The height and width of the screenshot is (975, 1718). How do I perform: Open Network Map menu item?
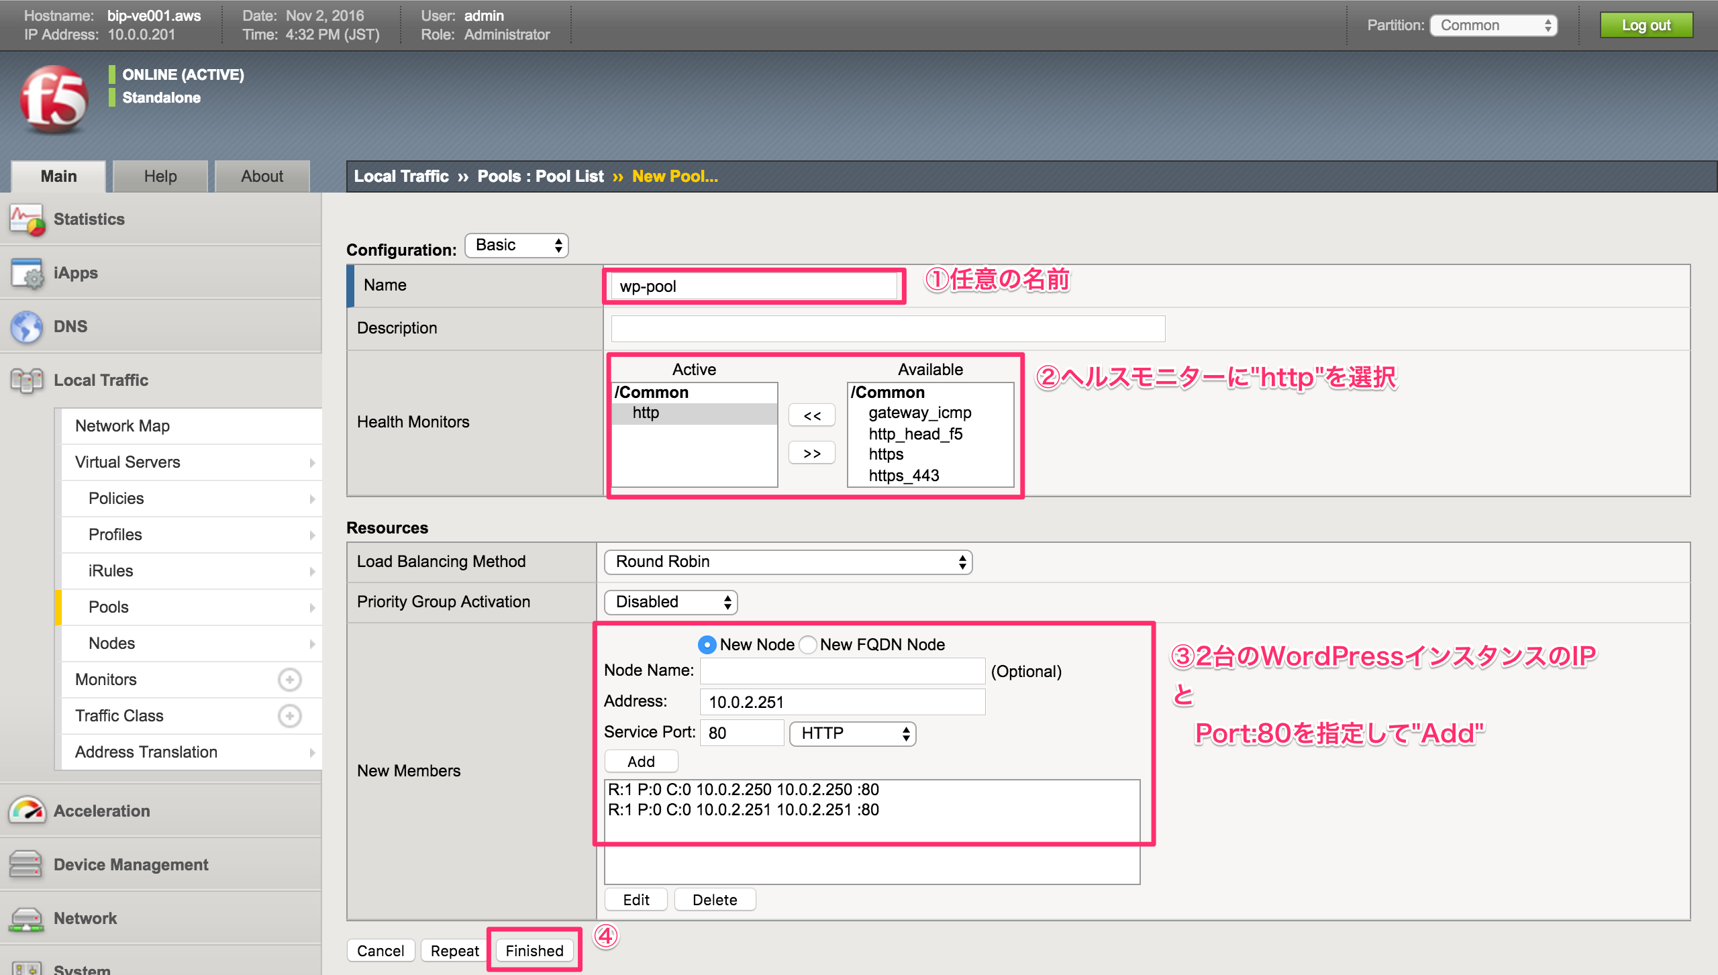[x=192, y=426]
